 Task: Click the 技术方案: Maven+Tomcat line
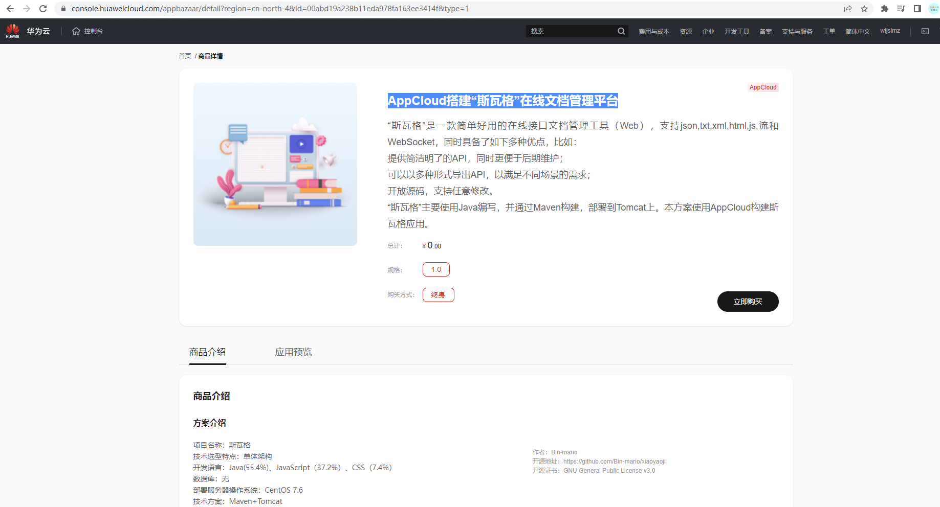[x=237, y=501]
